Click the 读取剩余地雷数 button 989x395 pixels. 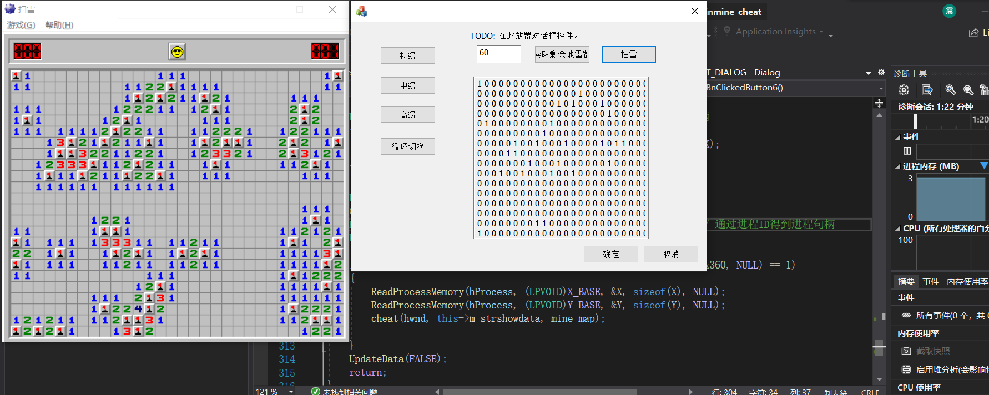562,54
